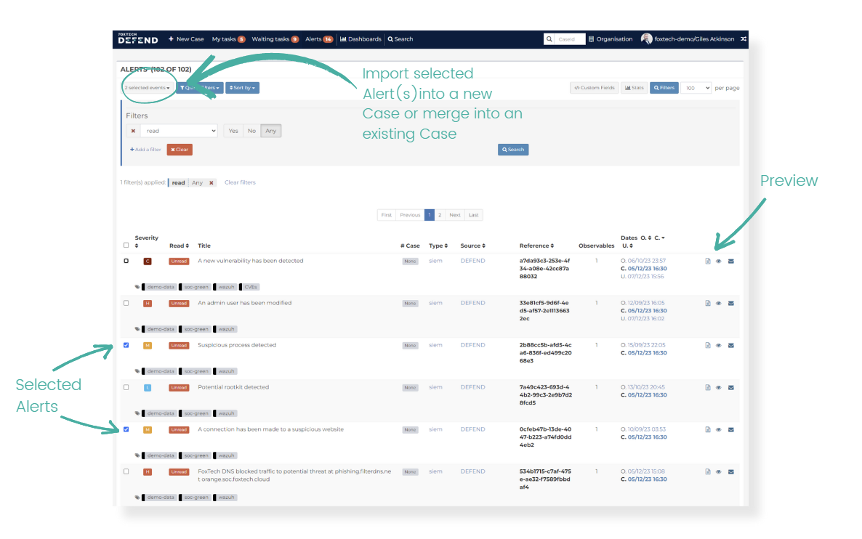Go to Dashboards in top menu
This screenshot has height=539, width=862.
(360, 39)
